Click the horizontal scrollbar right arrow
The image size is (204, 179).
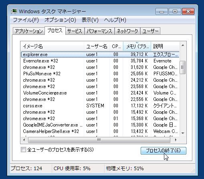click(176, 140)
